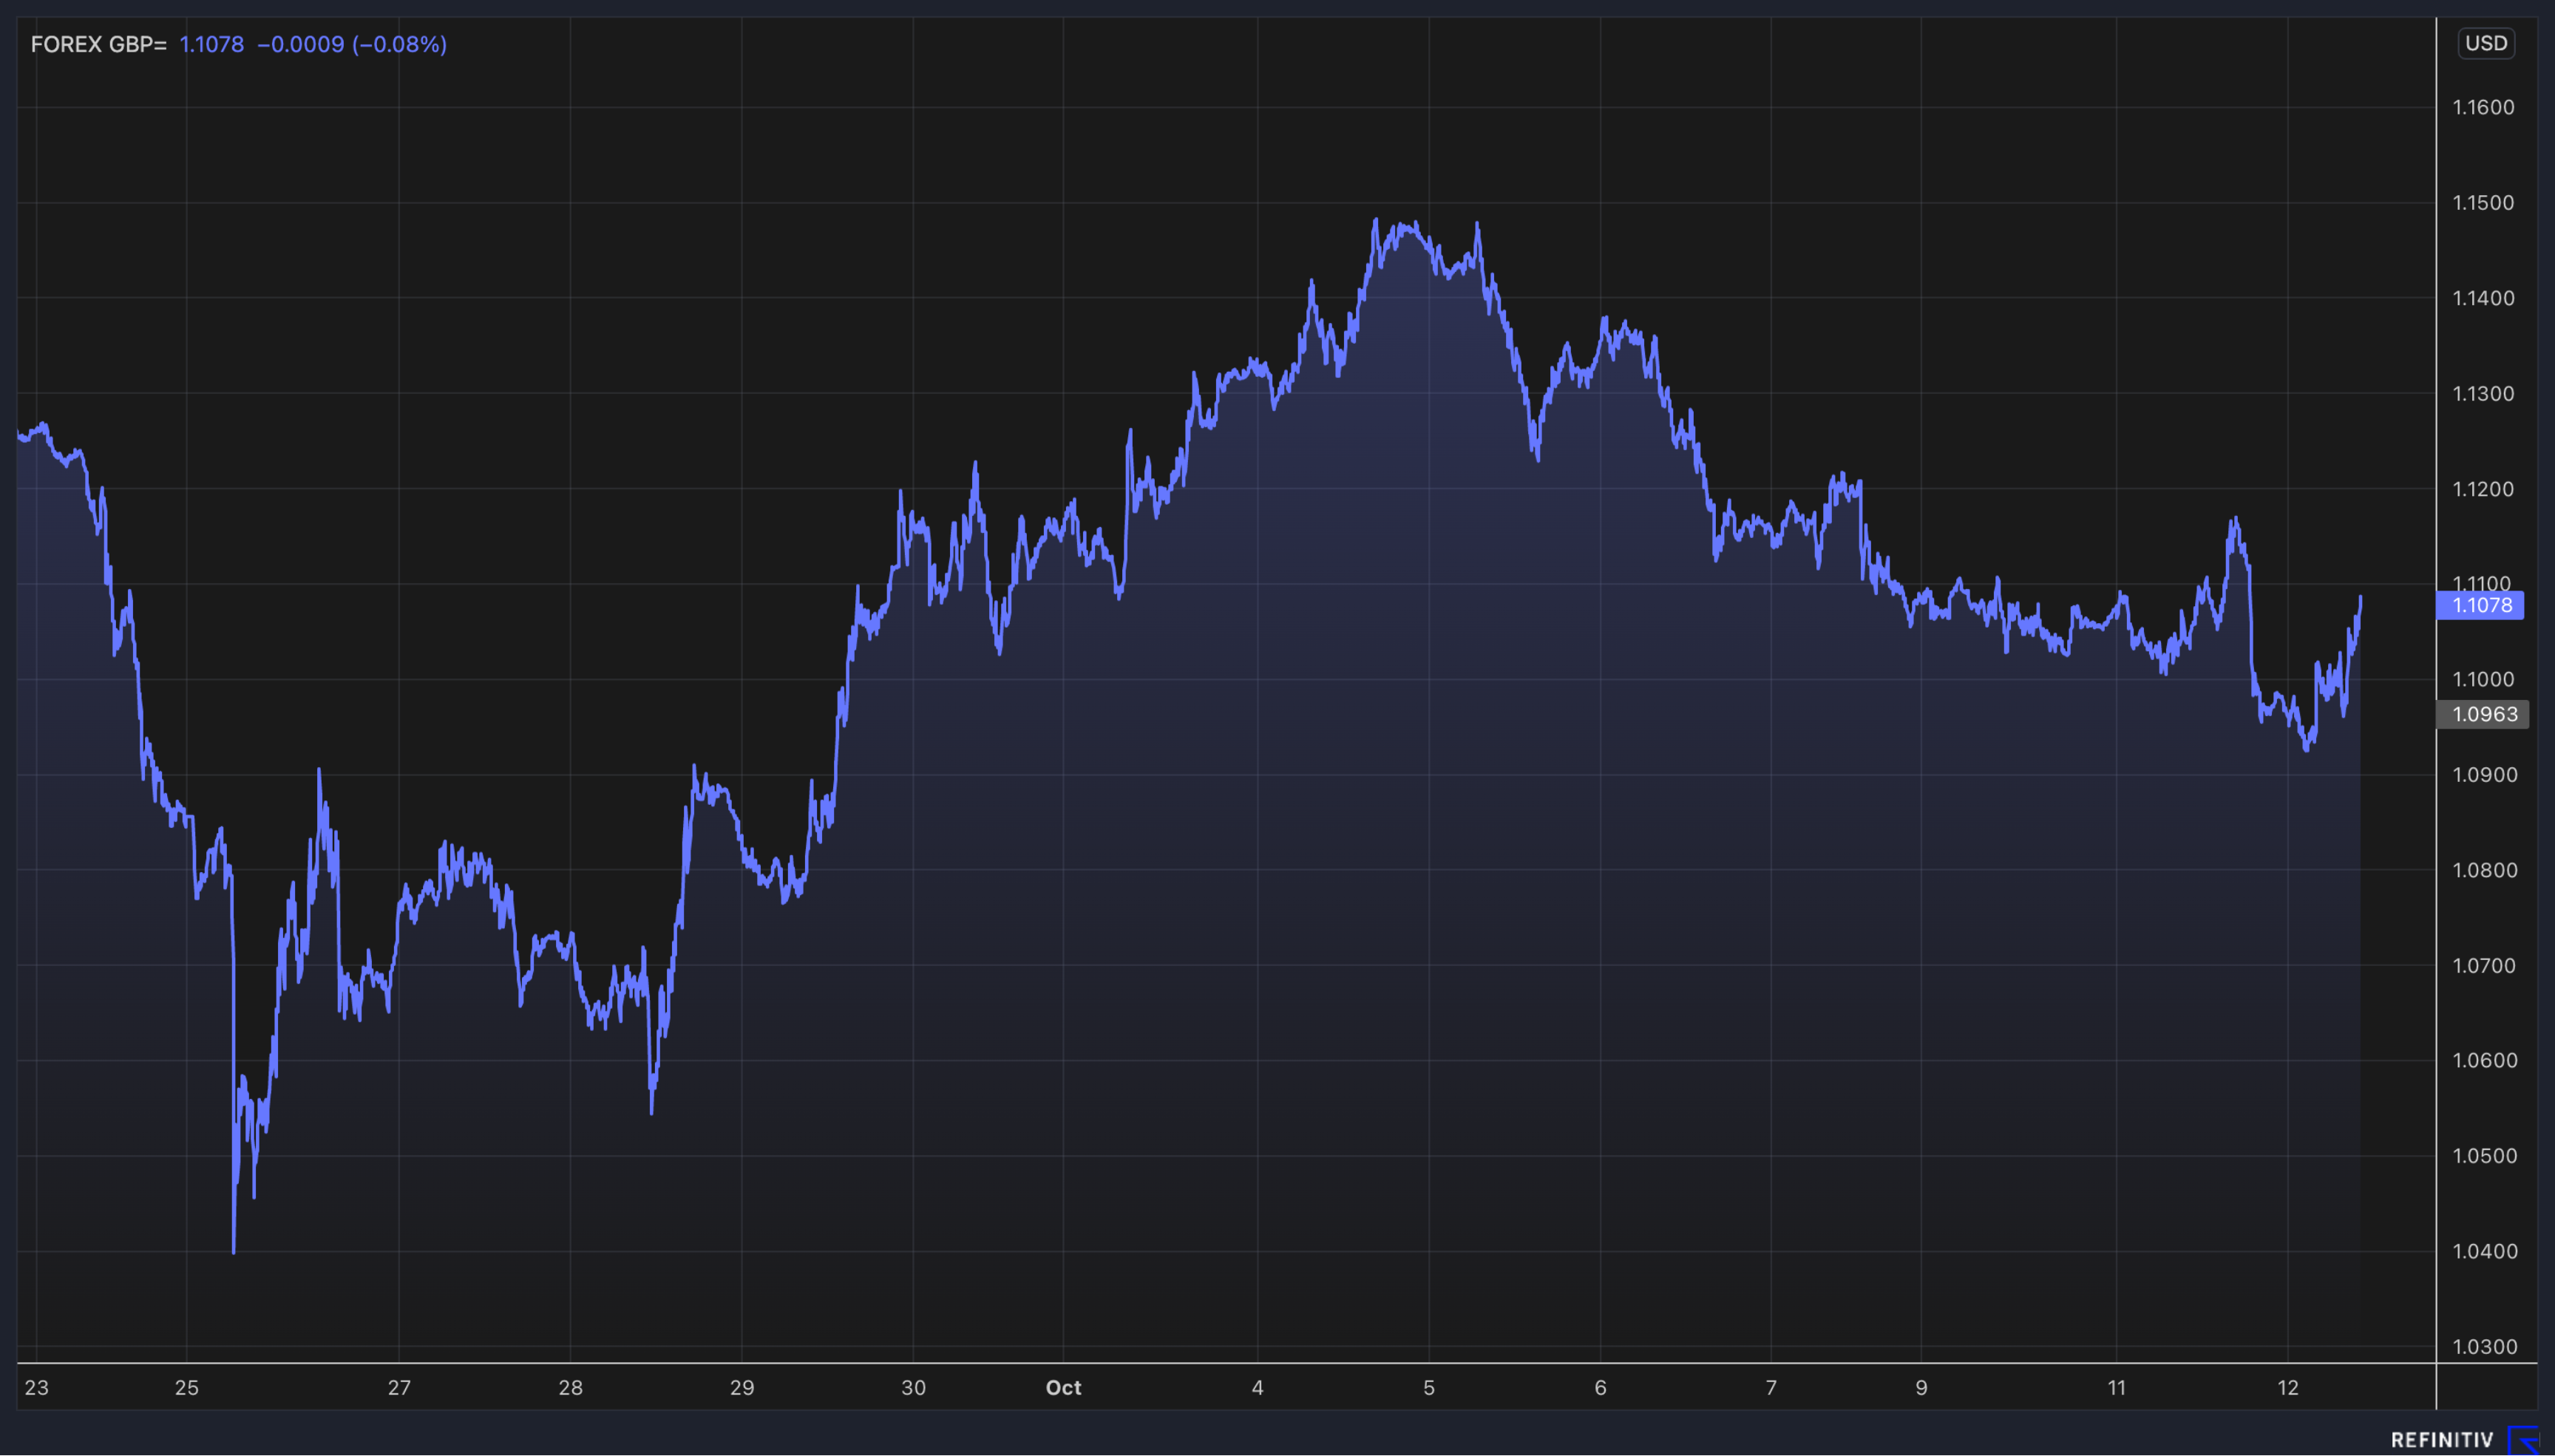2555x1456 pixels.
Task: Click the 5 date label on time axis
Action: [1429, 1387]
